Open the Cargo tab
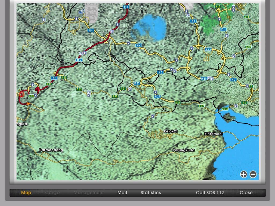Screen dimensions: 275x206 pos(52,193)
